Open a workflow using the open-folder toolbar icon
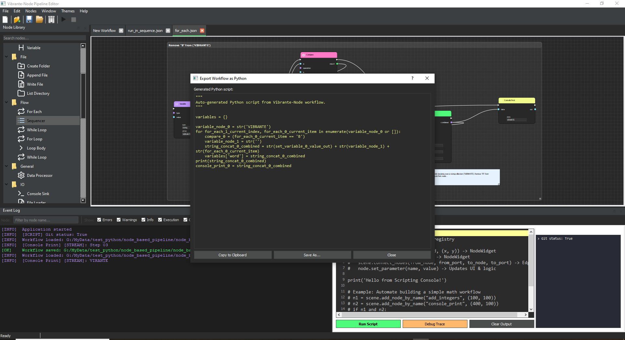 (x=39, y=20)
